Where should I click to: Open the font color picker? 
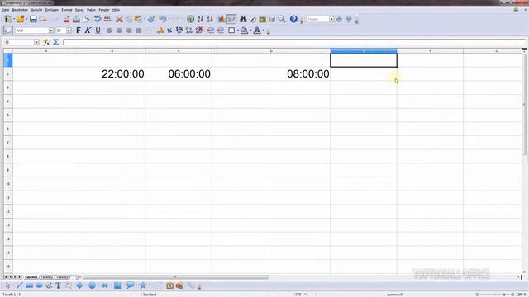coord(257,31)
